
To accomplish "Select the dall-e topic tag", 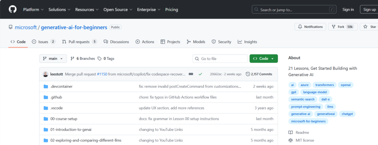I will 325,100.
